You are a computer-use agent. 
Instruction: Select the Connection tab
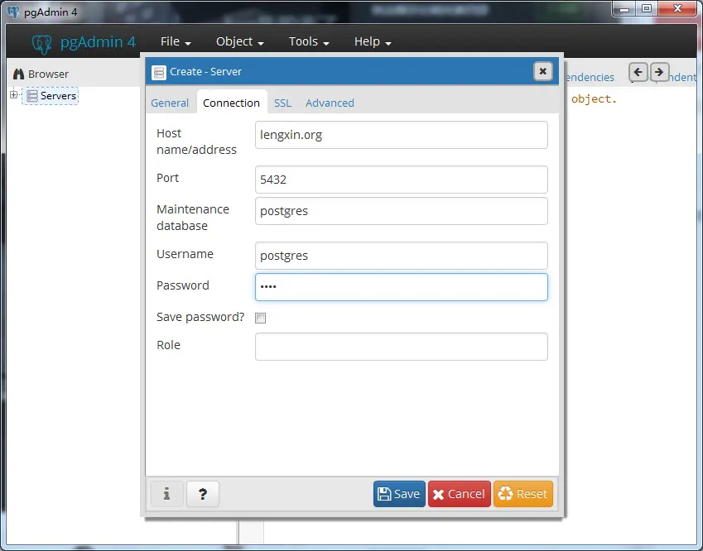point(231,103)
